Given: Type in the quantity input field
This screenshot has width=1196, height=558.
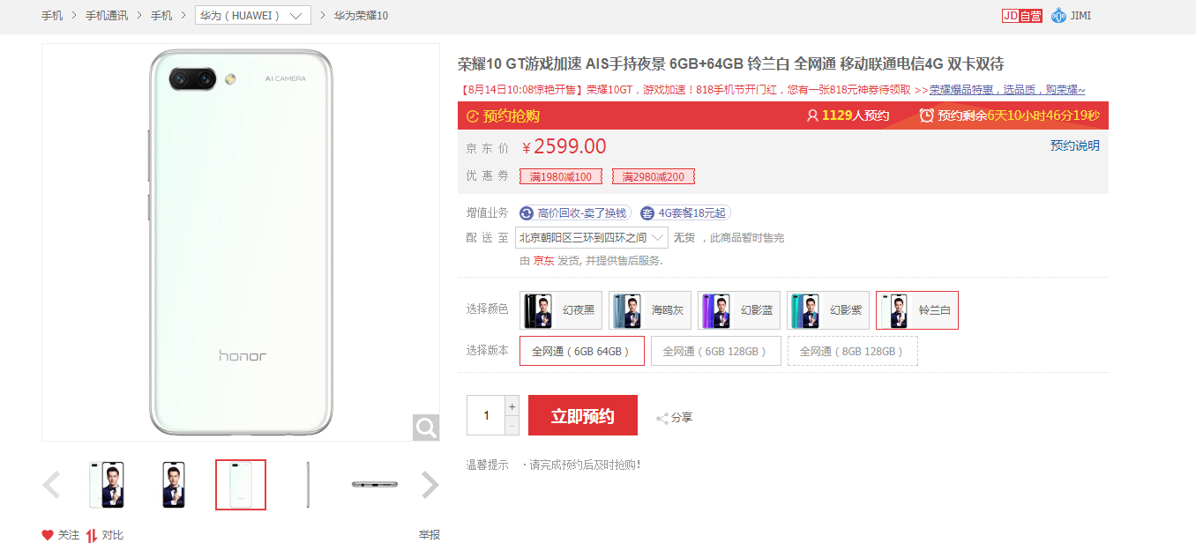Looking at the screenshot, I should click(x=485, y=415).
